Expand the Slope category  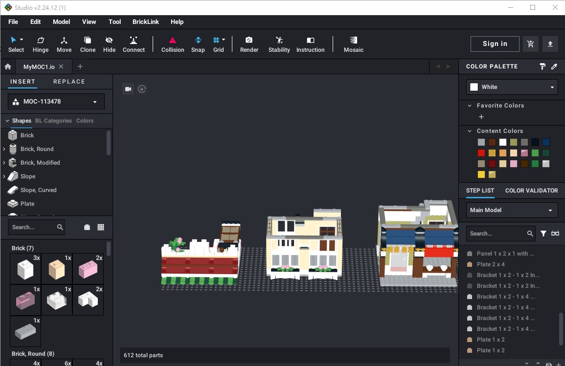4,176
